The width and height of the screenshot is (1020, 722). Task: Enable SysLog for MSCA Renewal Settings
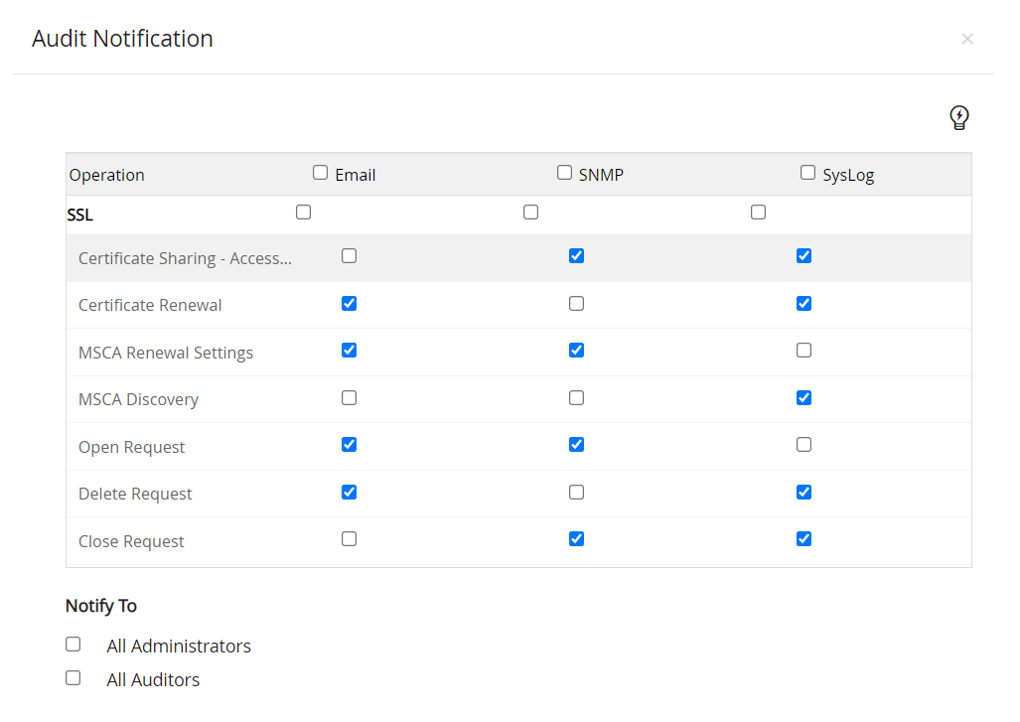(803, 351)
